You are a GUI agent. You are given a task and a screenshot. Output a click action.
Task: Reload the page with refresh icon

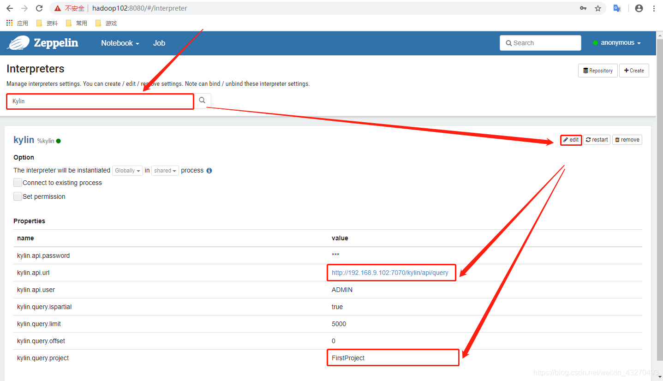tap(40, 8)
